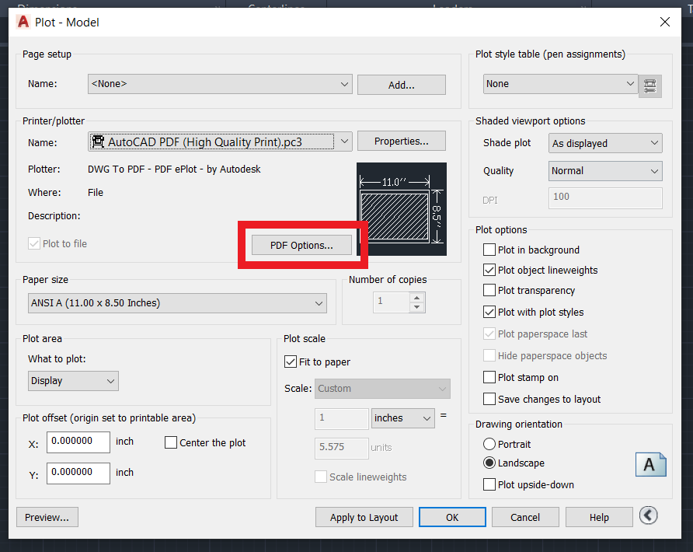Open the Printer/plotter Name dropdown
The height and width of the screenshot is (552, 693).
(220, 141)
